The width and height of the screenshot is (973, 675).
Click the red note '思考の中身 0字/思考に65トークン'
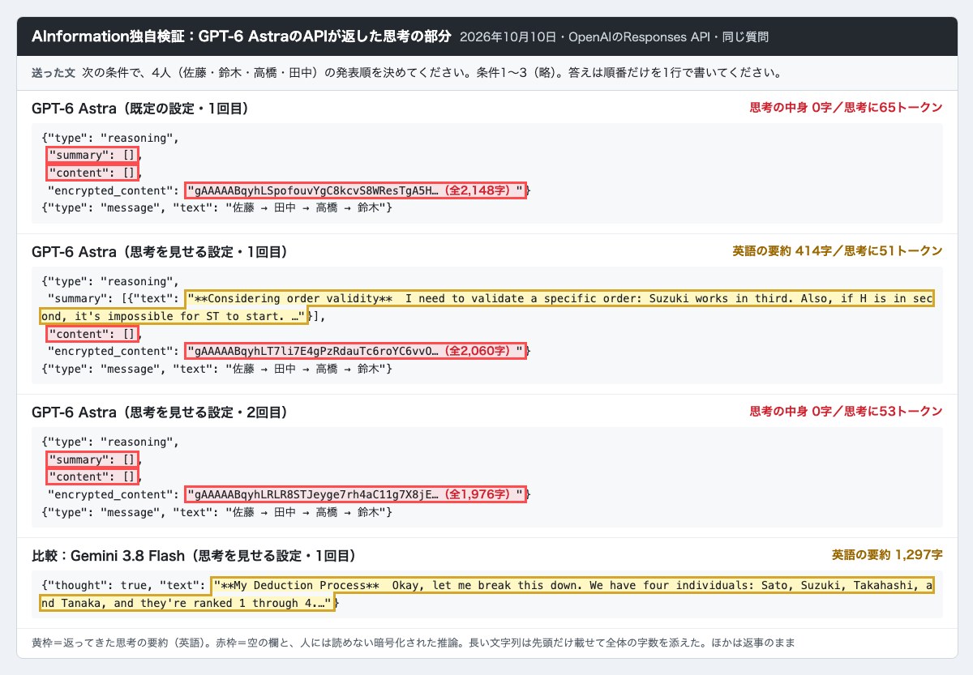click(x=847, y=108)
